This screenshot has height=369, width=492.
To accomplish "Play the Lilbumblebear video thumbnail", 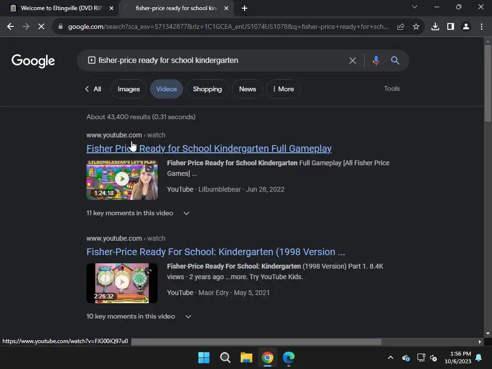I will 122,180.
